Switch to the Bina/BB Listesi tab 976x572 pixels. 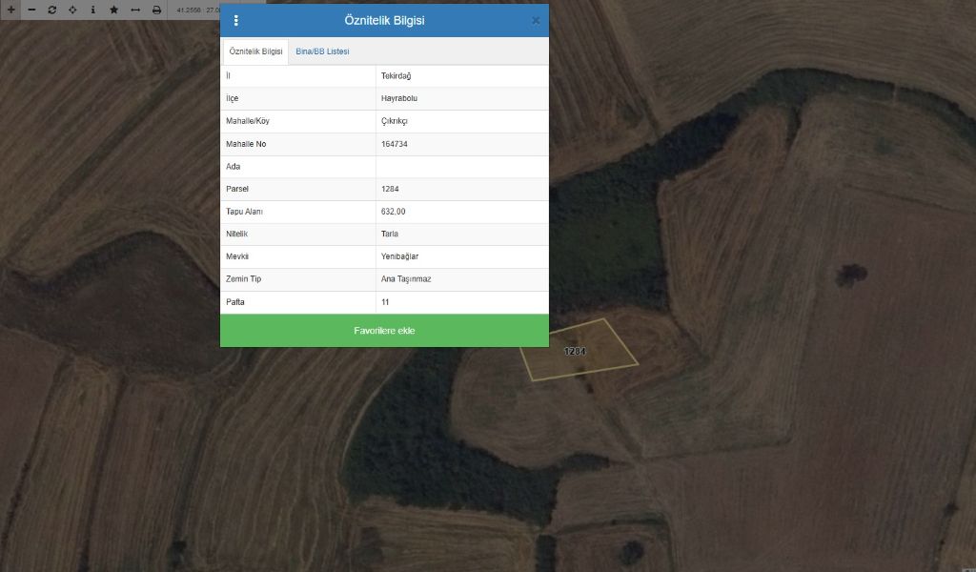click(322, 51)
